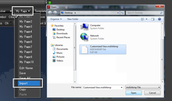This screenshot has height=101, width=172.
Task: Open the help question mark icon
Action: [160, 19]
